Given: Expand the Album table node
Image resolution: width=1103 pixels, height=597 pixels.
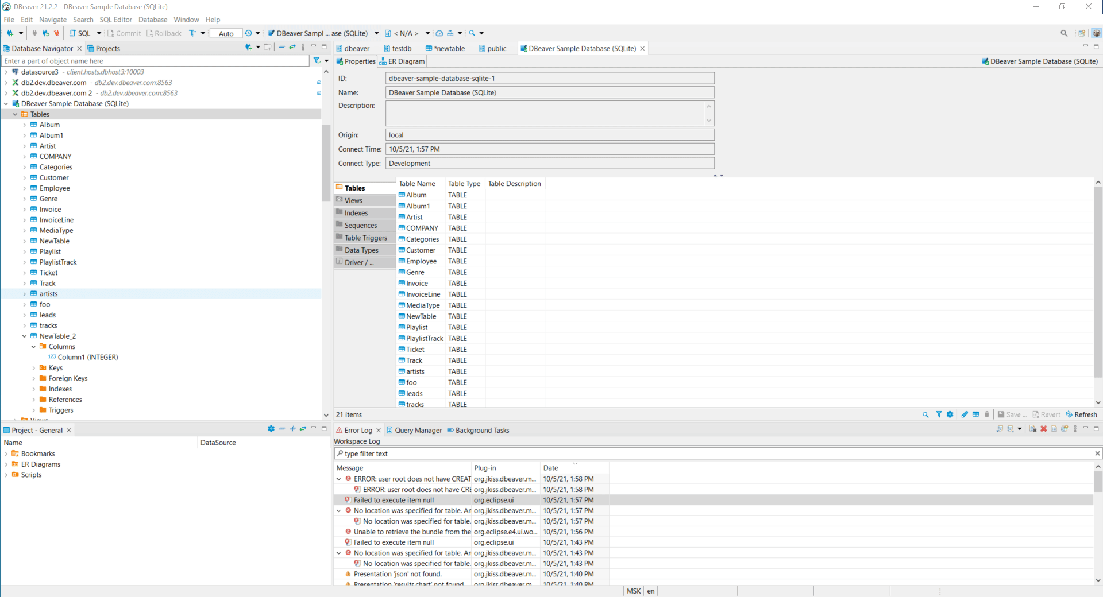Looking at the screenshot, I should 24,125.
